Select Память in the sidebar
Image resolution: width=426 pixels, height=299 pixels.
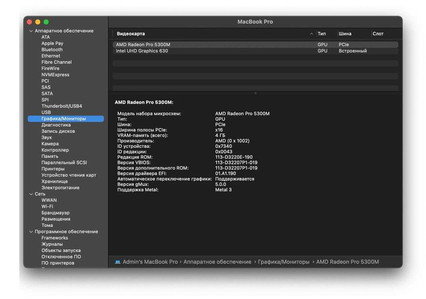[50, 156]
